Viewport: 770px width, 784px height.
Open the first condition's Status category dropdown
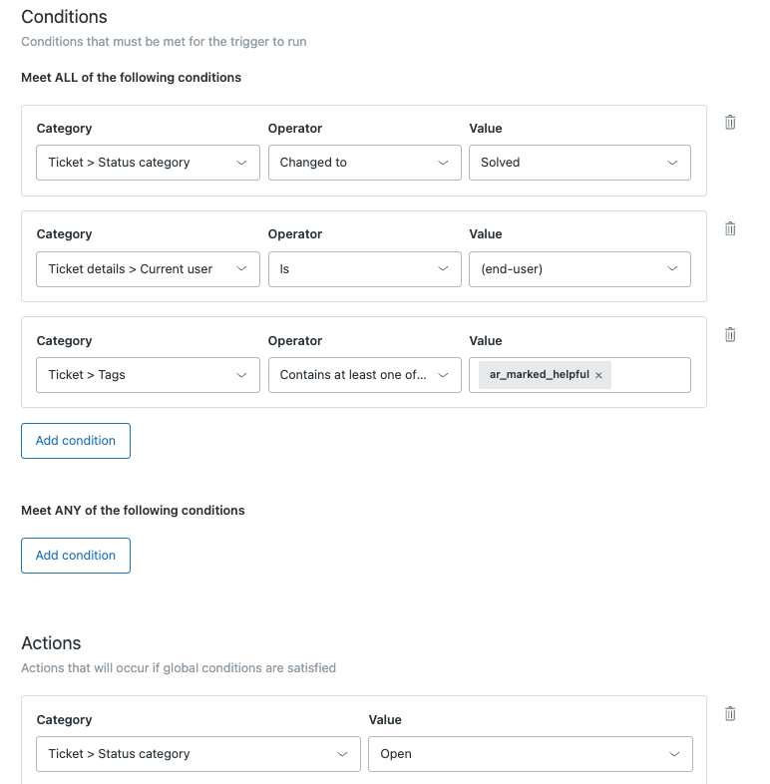point(148,163)
